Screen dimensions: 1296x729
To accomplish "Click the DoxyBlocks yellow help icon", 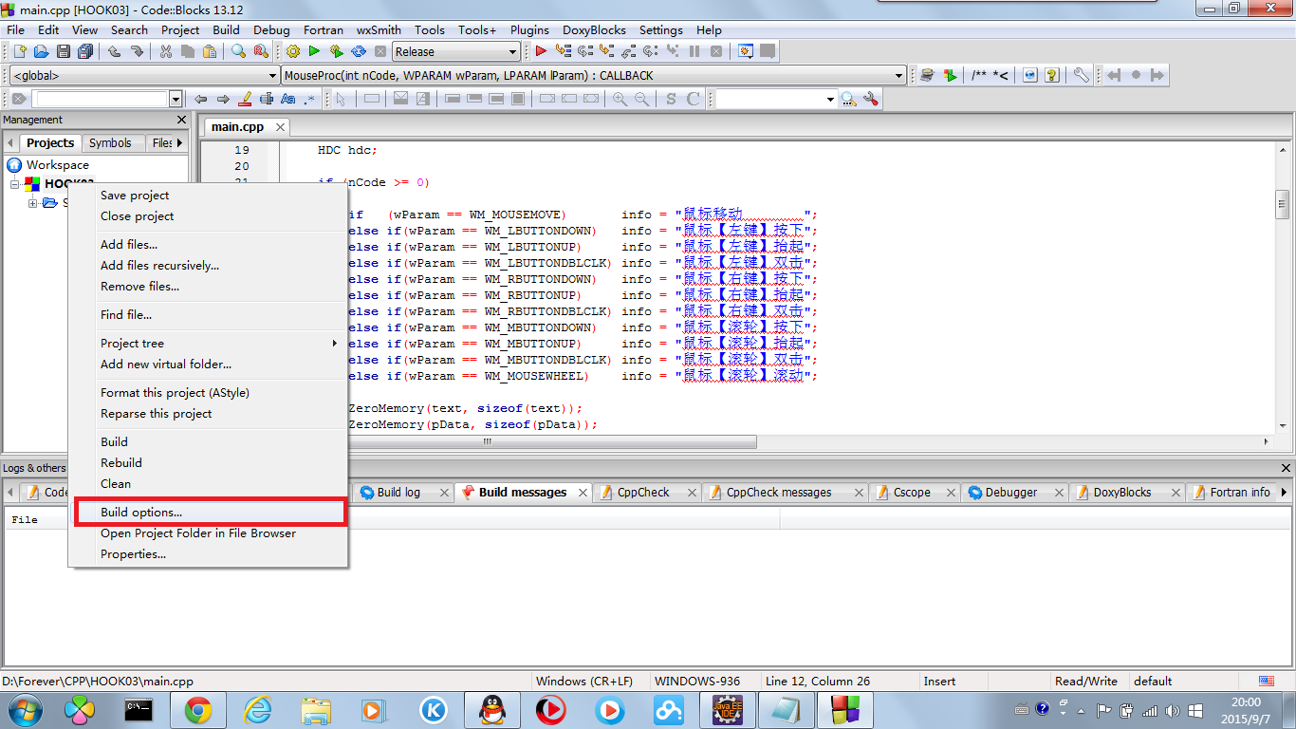I will click(x=1051, y=75).
